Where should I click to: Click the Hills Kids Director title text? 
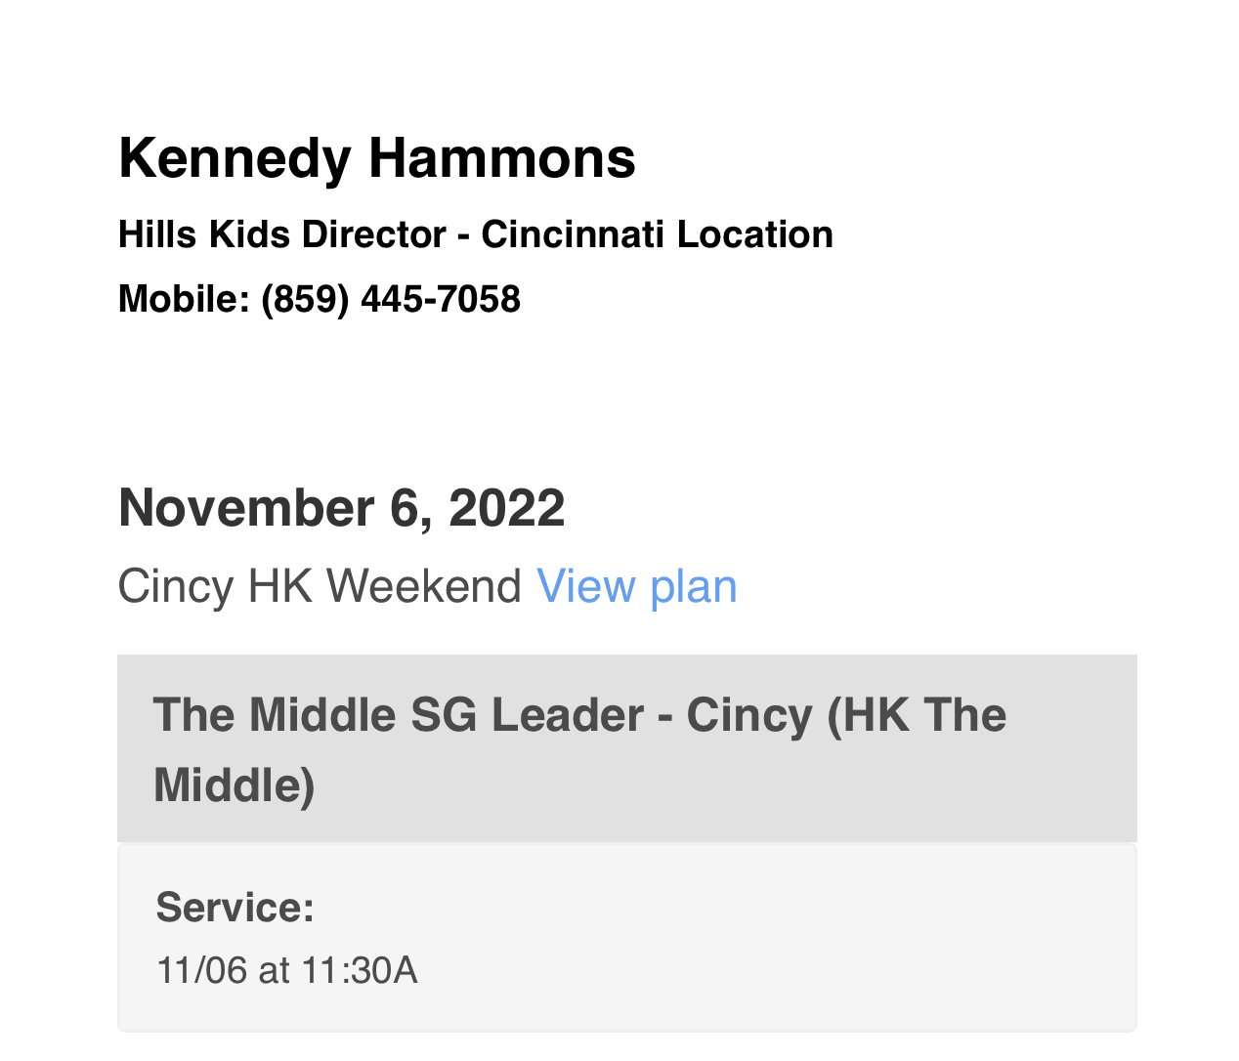point(281,234)
